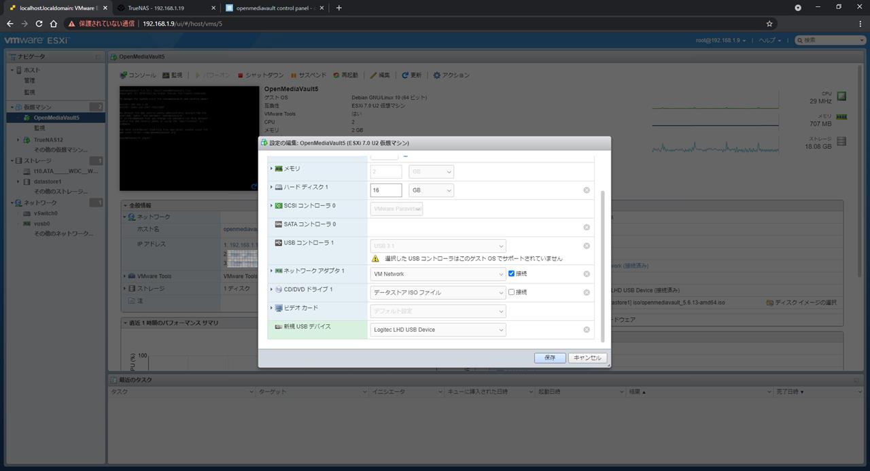
Task: Collapse the Virtual Machines navigator section
Action: (12, 107)
